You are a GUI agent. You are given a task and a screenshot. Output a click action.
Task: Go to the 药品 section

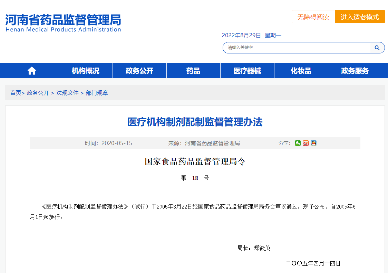click(193, 71)
